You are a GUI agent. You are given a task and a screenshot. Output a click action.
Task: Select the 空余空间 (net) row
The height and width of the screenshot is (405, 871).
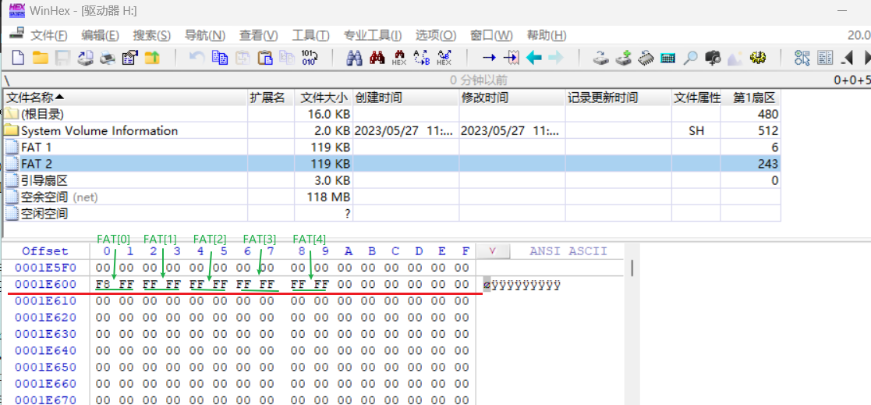click(x=391, y=197)
